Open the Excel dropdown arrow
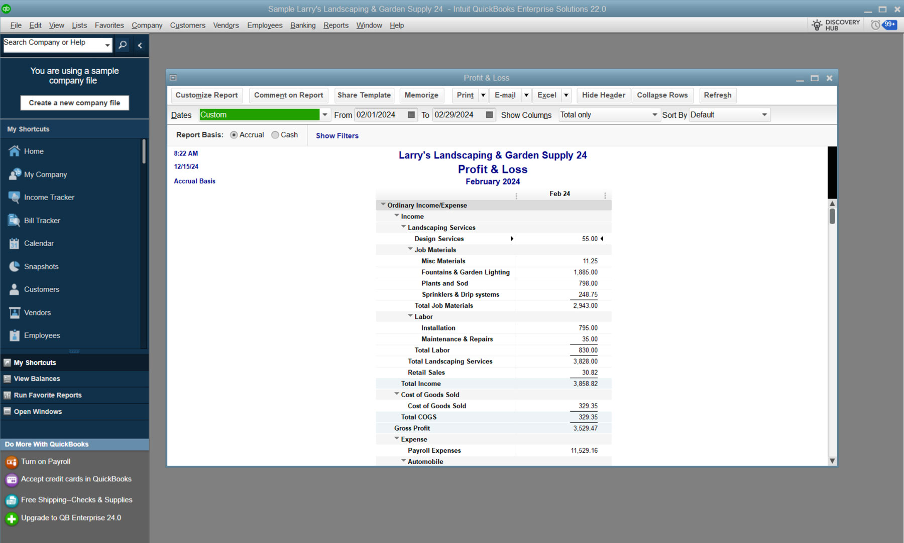The width and height of the screenshot is (904, 543). (x=567, y=95)
